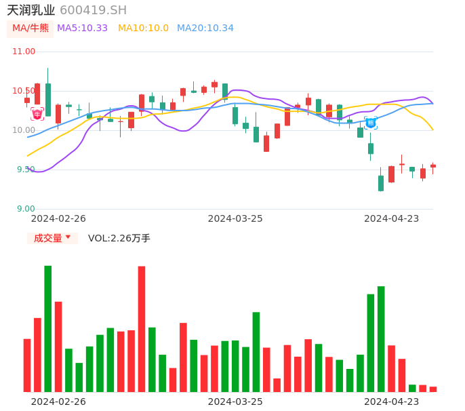The image size is (465, 411).
Task: Click the blue bear marker icon on the chart
Action: click(371, 123)
